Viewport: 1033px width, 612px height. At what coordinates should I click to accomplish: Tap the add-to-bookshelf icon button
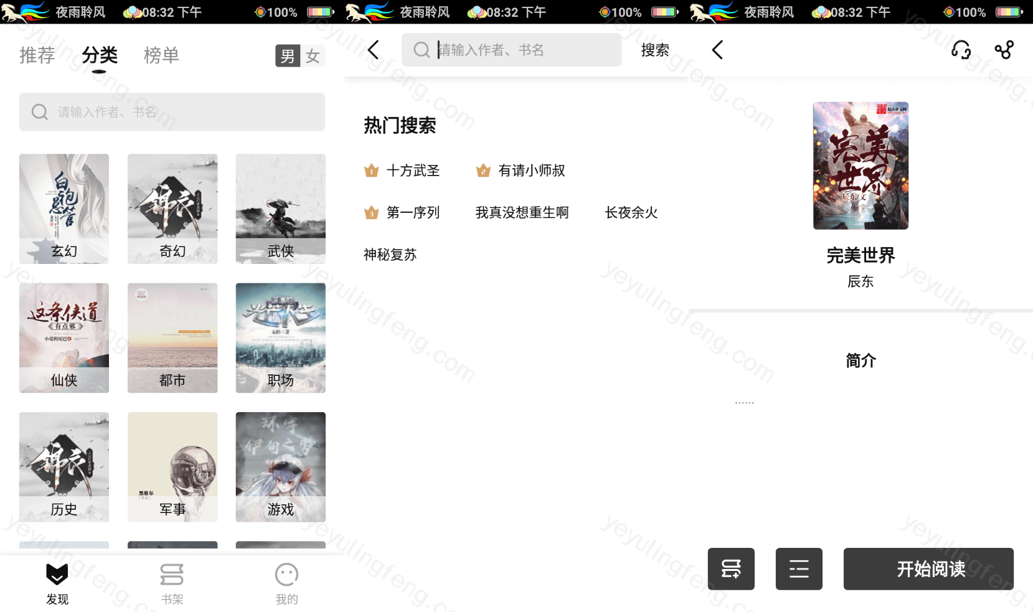731,569
